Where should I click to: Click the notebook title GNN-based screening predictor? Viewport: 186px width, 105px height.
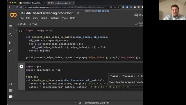point(49,13)
